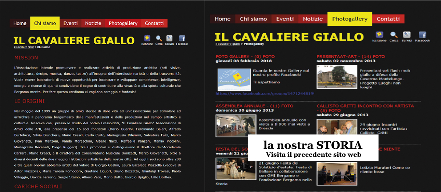Open Photogallery tab in left page
The width and height of the screenshot is (441, 192).
123,23
